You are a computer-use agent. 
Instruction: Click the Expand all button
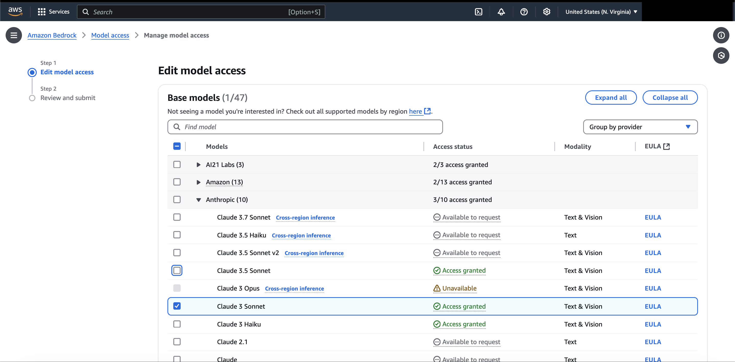click(611, 98)
